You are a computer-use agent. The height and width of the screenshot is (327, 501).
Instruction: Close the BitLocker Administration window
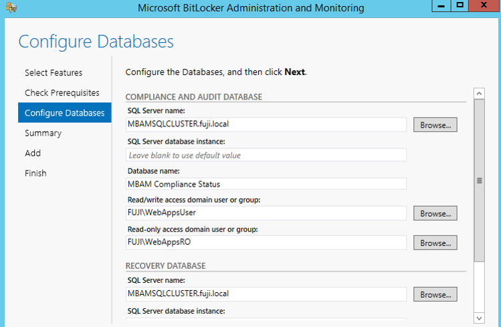(484, 6)
